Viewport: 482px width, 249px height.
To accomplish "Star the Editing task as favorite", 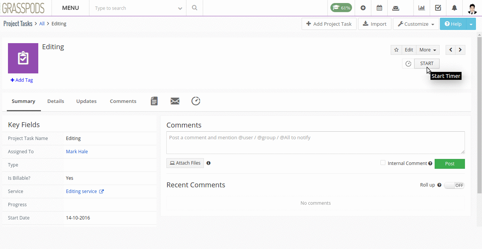I will coord(396,50).
